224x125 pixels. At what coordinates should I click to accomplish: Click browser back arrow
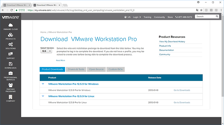click(x=3, y=10)
